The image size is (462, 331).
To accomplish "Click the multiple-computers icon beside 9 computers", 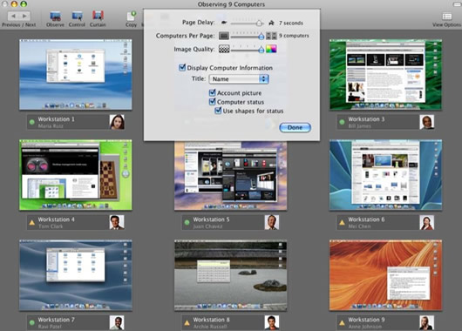I will (x=271, y=36).
